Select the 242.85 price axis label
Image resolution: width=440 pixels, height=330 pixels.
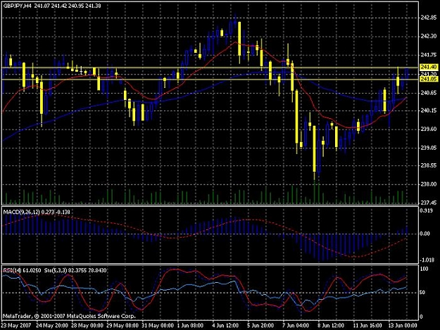429,18
